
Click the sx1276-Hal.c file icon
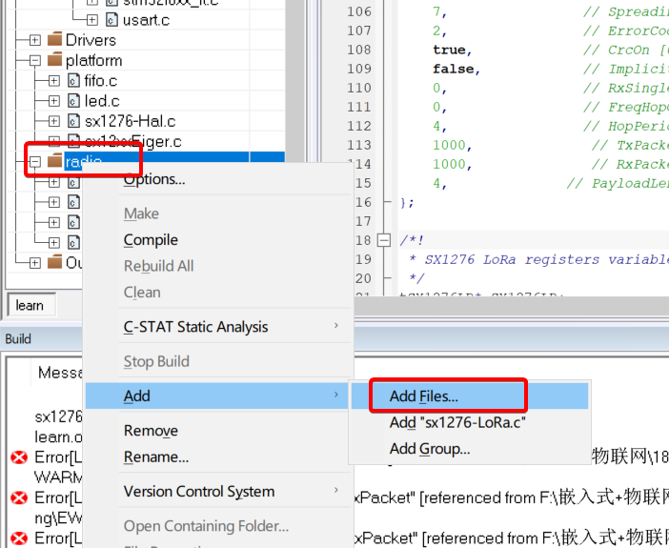73,121
